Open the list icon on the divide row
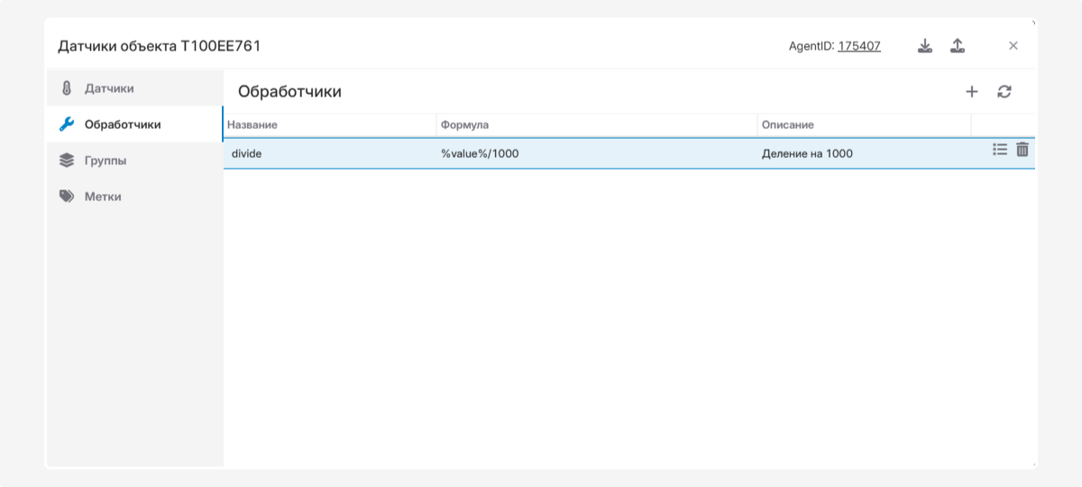Image resolution: width=1082 pixels, height=487 pixels. click(x=999, y=150)
